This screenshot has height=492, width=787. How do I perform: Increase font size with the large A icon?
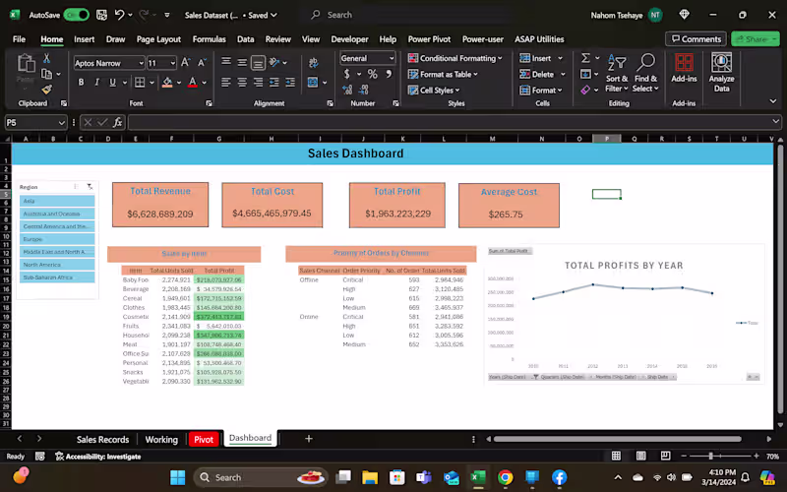click(x=185, y=63)
